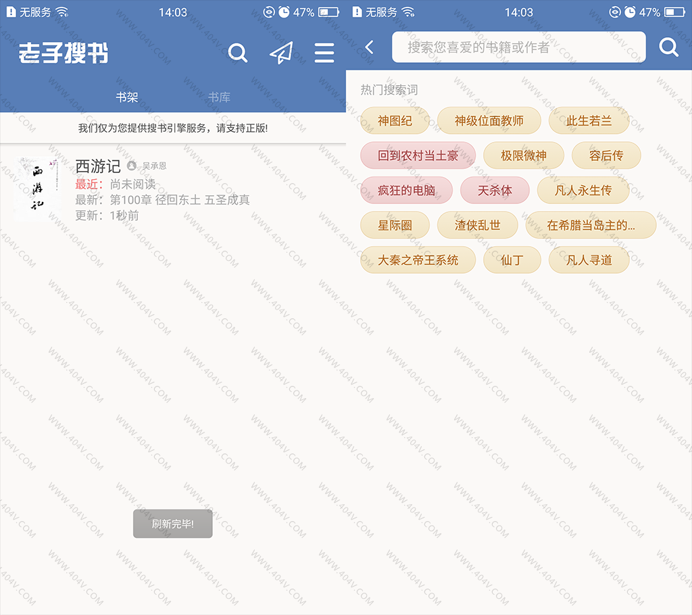Tap the 疯狂的电脑 search tag
Viewport: 692px width, 615px height.
(406, 191)
